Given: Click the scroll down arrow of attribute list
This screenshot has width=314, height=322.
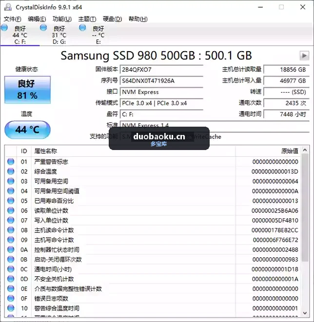Looking at the screenshot, I should 305,313.
